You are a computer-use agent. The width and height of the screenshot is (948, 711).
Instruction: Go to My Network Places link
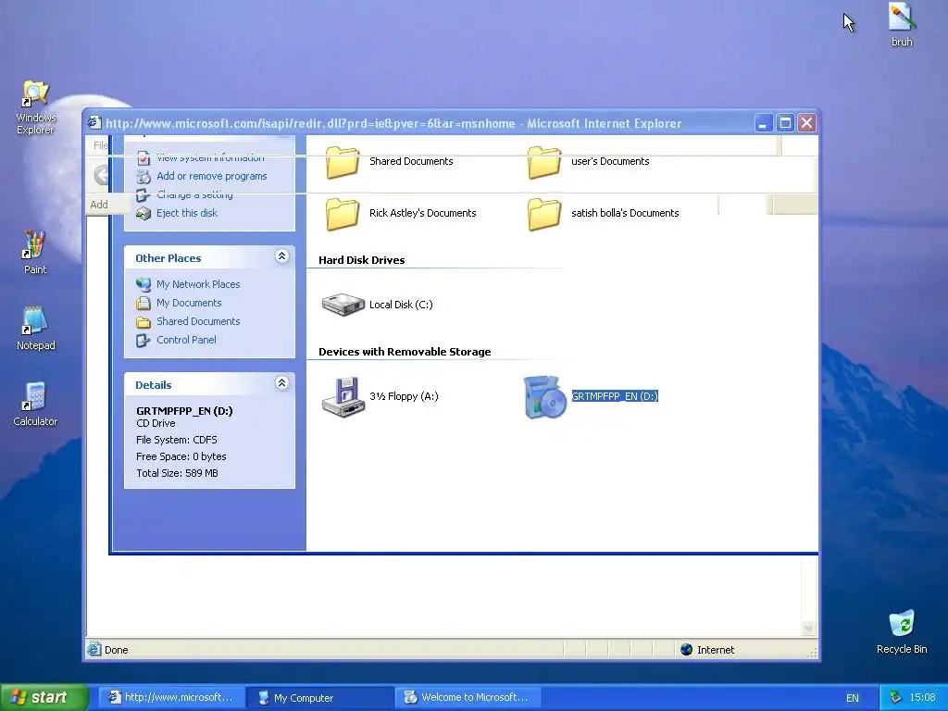coord(198,284)
